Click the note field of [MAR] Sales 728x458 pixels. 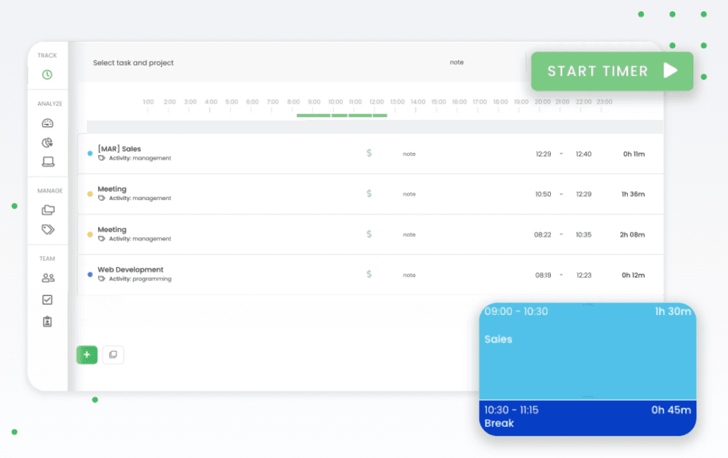(x=409, y=154)
